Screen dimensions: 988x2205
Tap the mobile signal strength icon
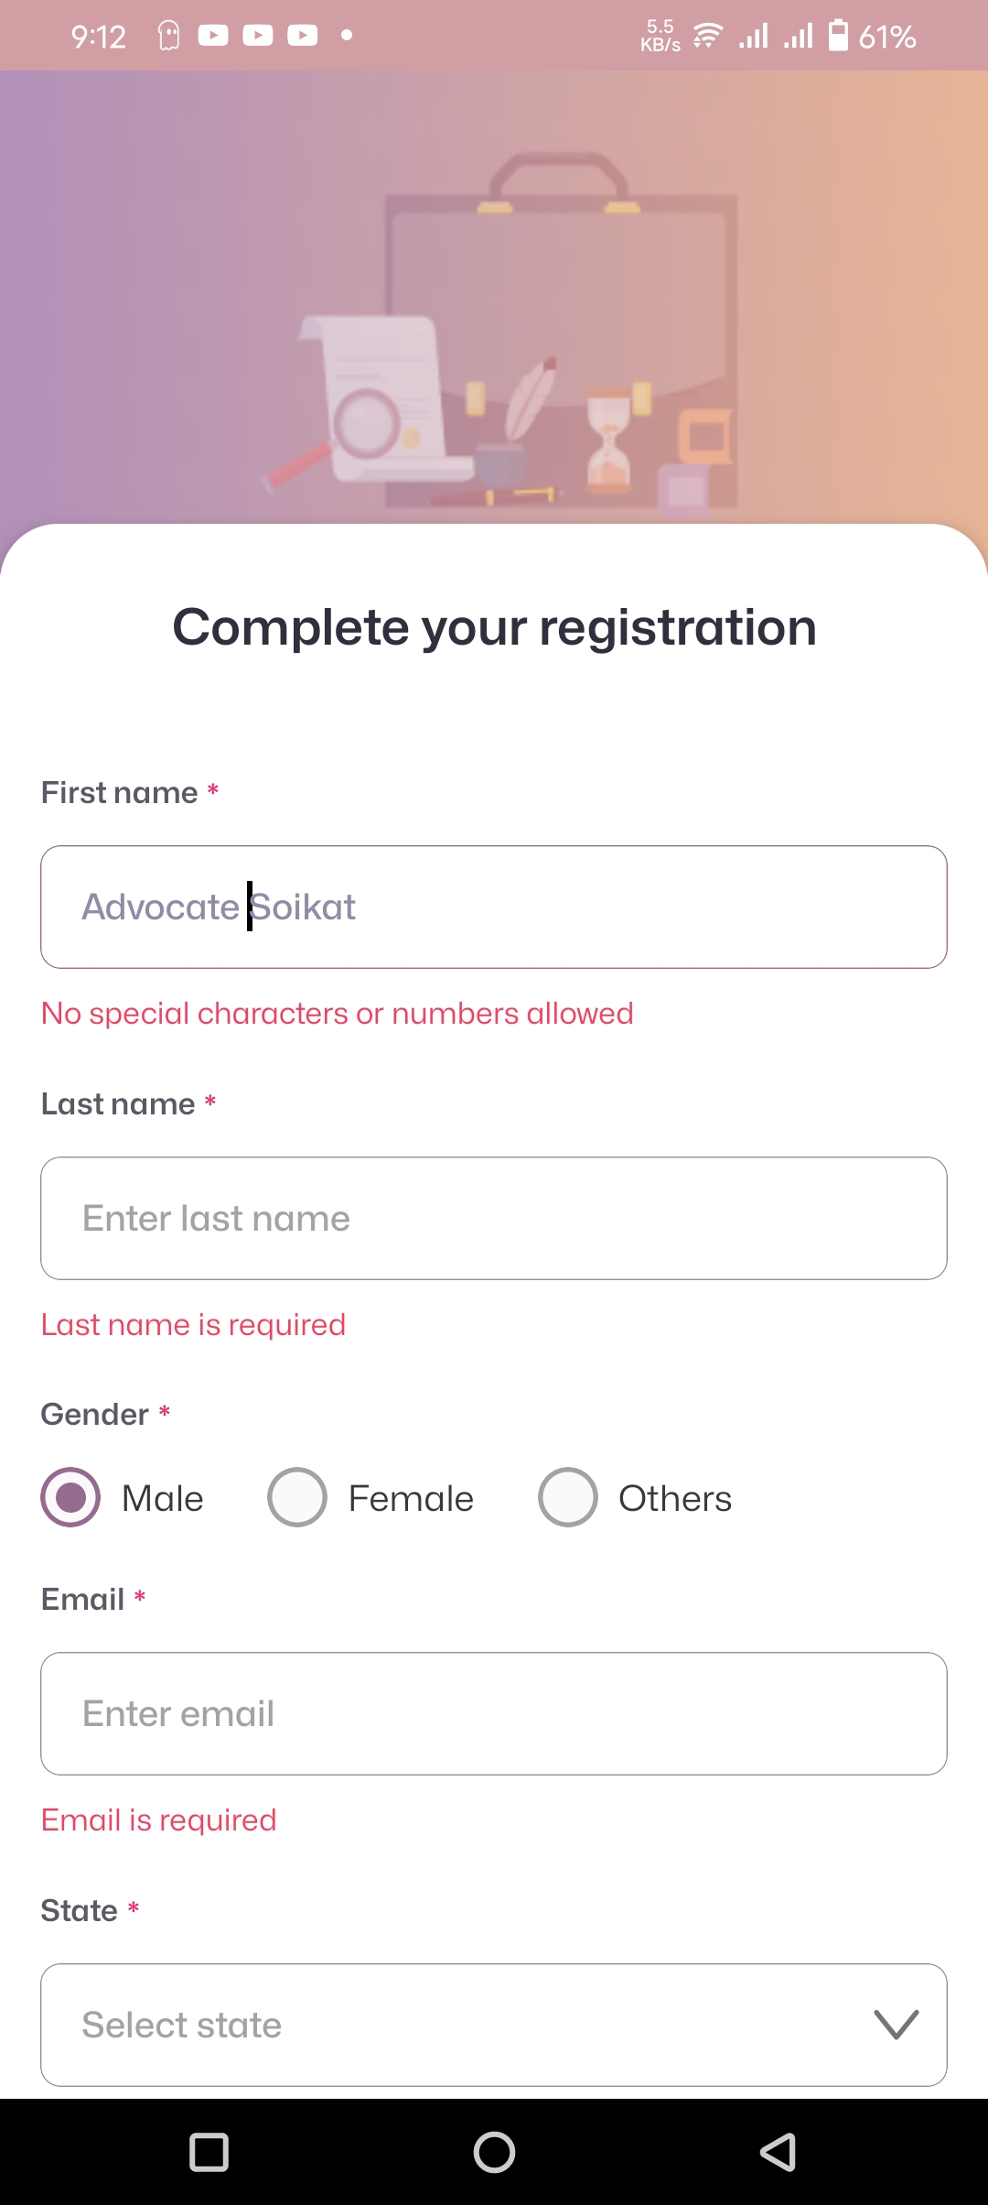754,37
